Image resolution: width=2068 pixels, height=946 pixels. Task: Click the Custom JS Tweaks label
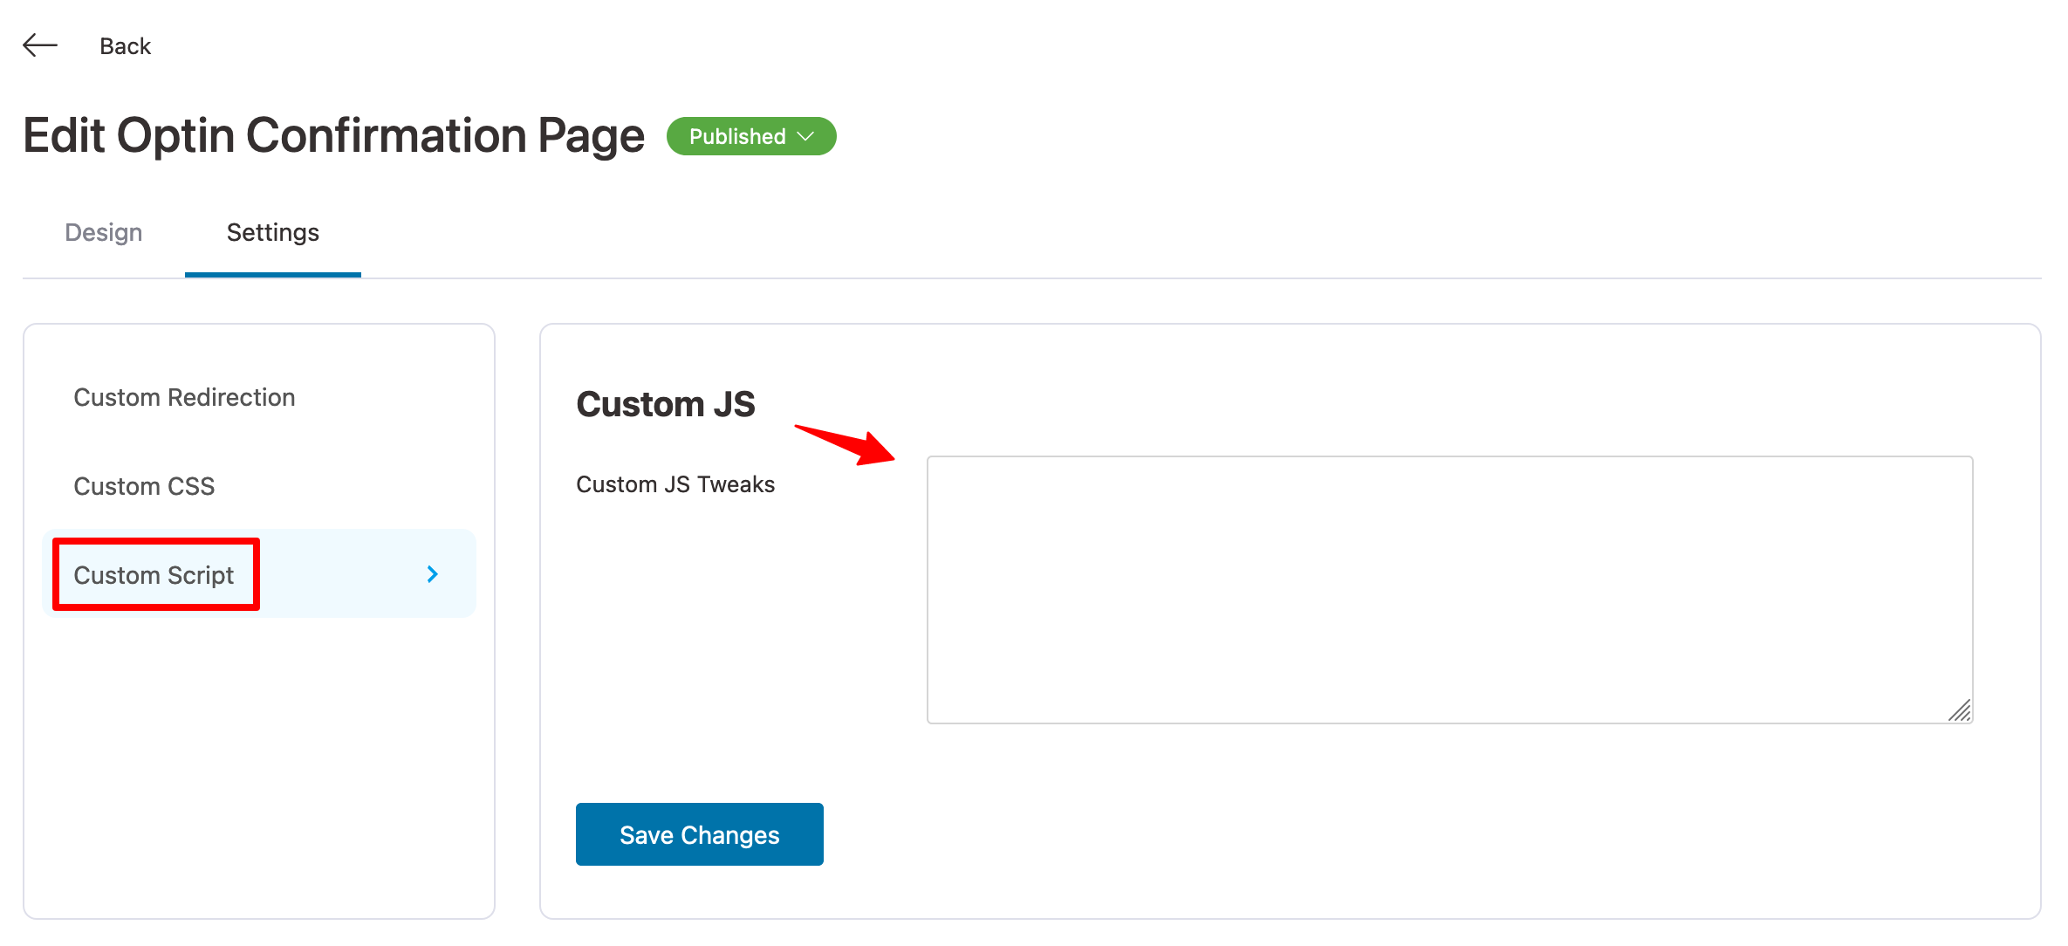[x=675, y=485]
